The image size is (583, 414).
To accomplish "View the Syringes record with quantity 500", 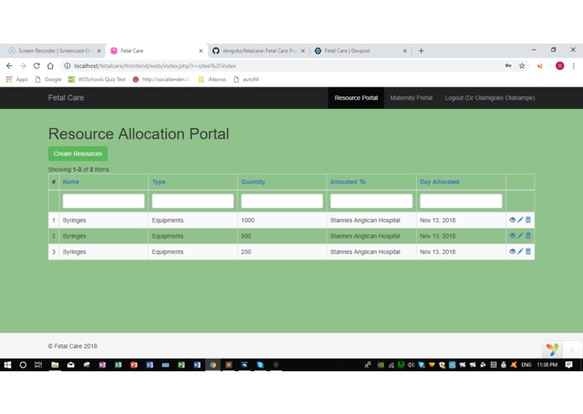I will pyautogui.click(x=513, y=235).
